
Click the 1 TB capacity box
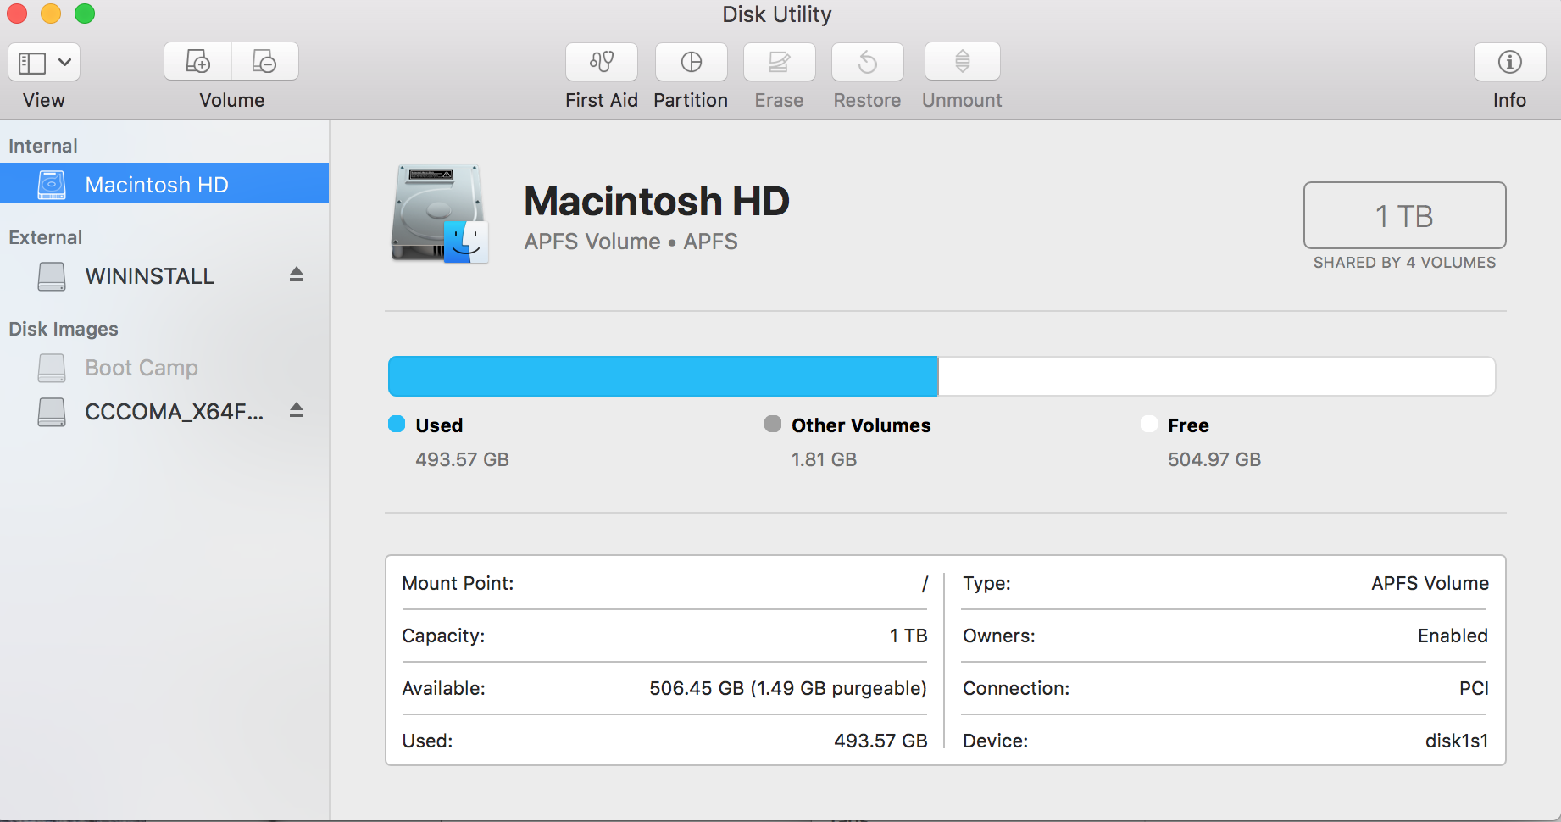tap(1403, 215)
